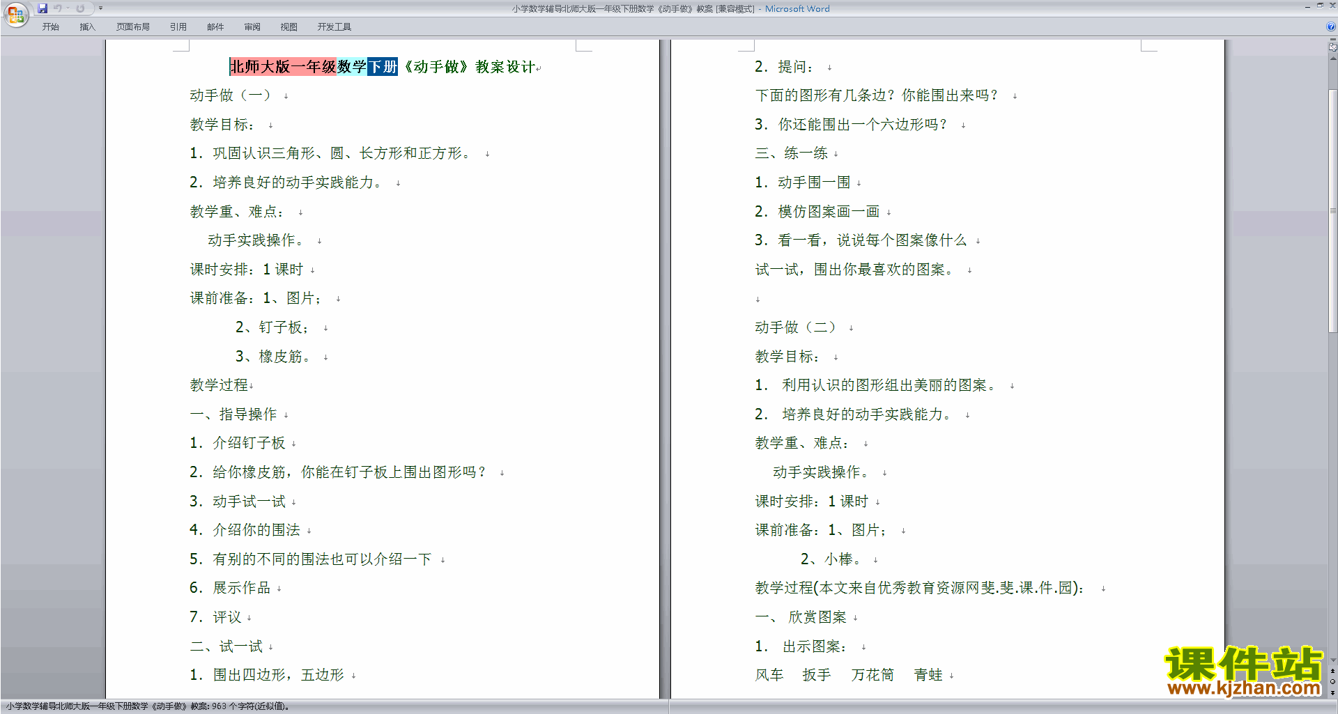Click line 2、钉子板；
The width and height of the screenshot is (1338, 714).
[x=272, y=327]
